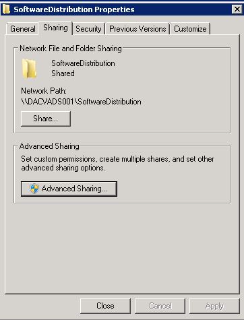This screenshot has height=320, width=244.
Task: Click the Network File and Folder Sharing heading
Action: point(71,49)
